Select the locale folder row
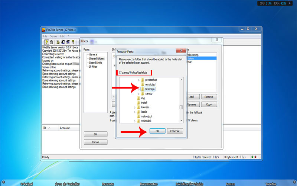 point(144,112)
